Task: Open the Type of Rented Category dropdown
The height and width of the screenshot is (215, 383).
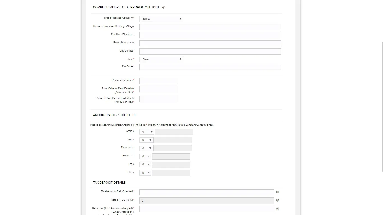Action: point(161,18)
